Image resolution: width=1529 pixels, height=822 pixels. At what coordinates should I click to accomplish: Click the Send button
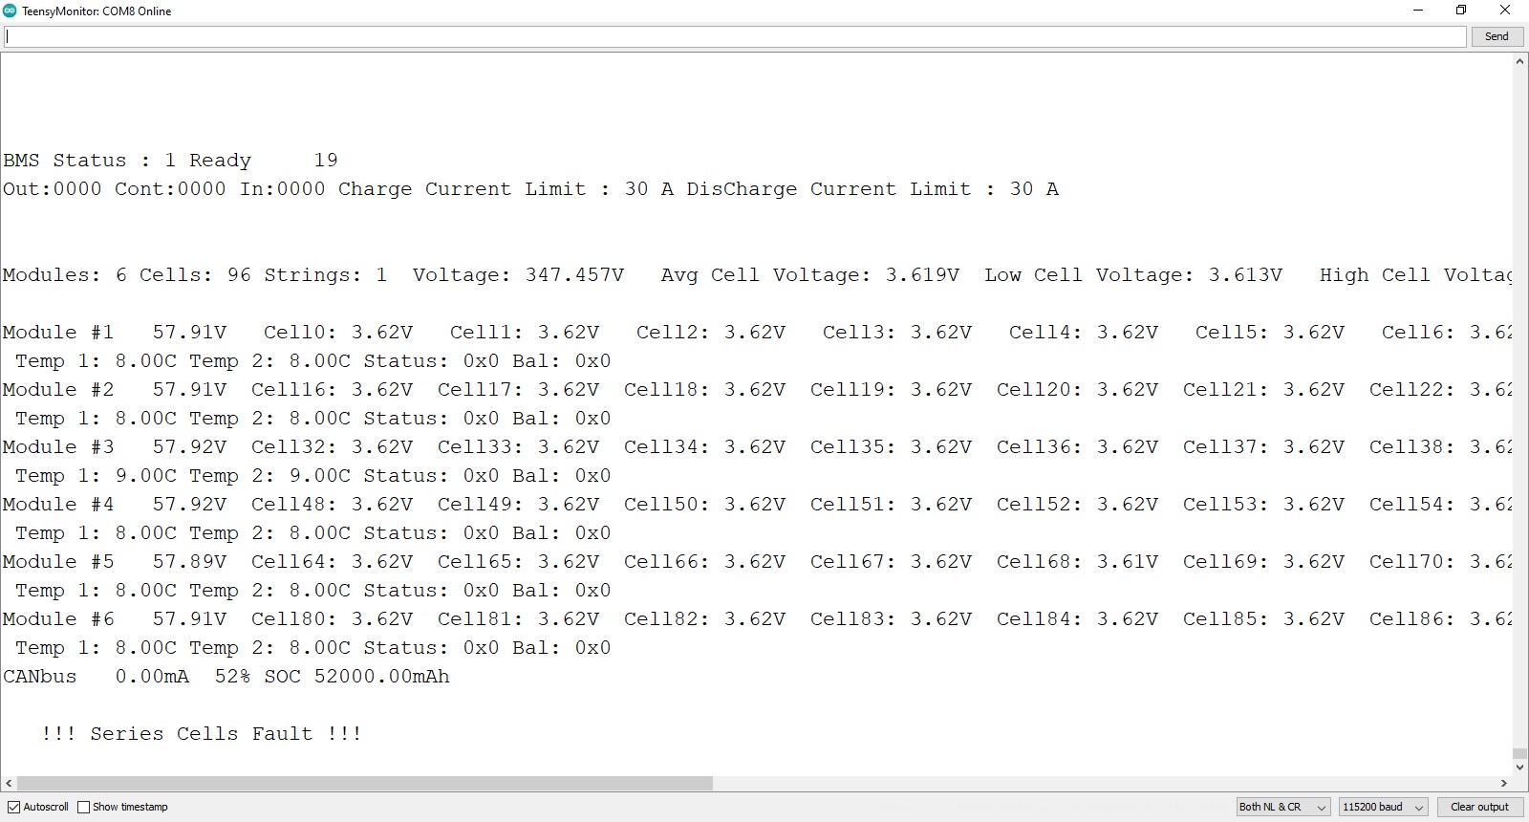coord(1497,36)
